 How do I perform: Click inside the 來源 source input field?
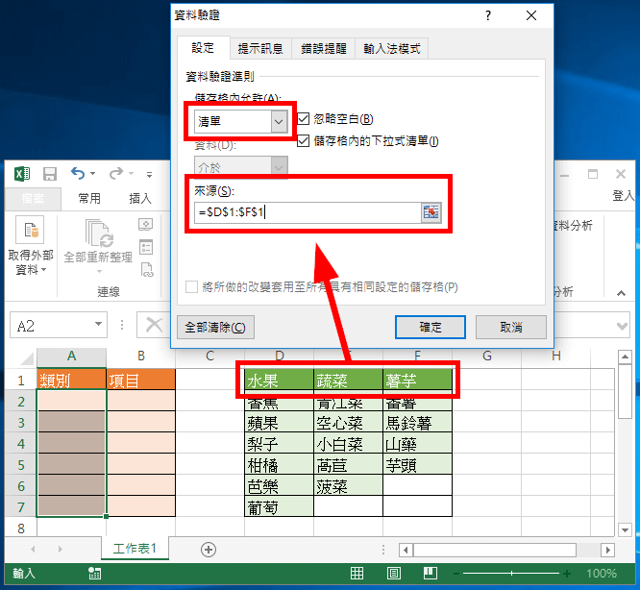[x=306, y=212]
